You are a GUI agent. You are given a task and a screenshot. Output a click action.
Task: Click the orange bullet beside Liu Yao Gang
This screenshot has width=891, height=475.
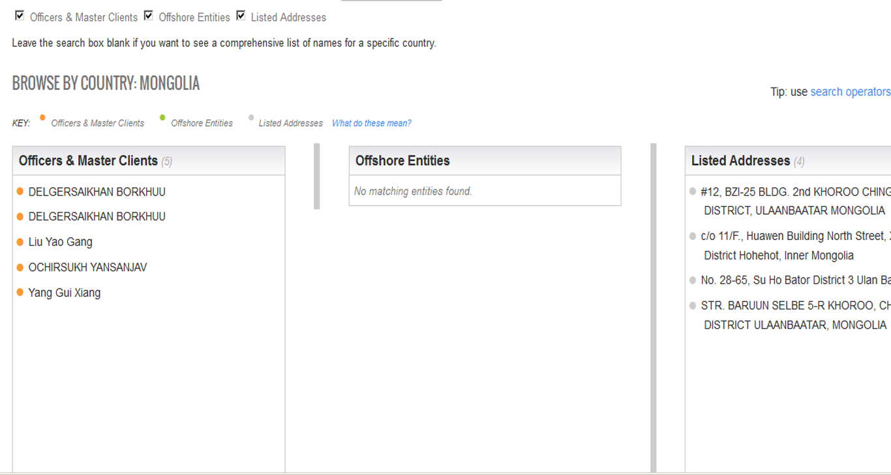tap(20, 242)
